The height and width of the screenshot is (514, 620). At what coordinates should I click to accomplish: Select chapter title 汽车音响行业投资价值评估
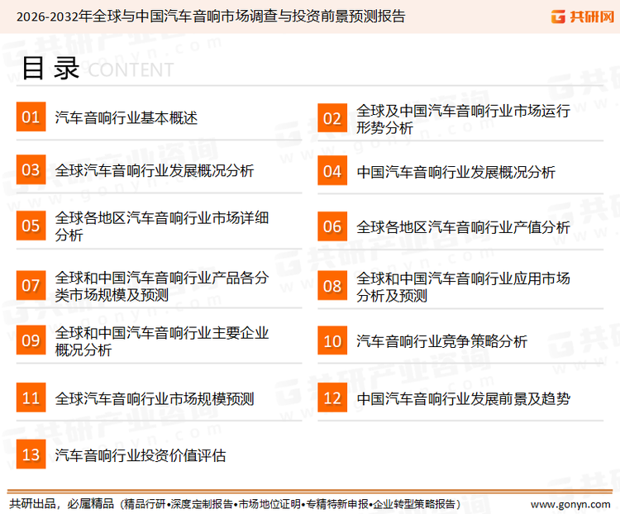coord(141,455)
